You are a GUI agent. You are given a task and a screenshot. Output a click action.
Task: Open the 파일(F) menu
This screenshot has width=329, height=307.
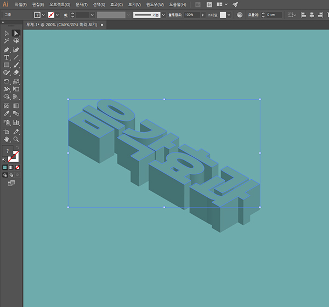click(x=21, y=4)
